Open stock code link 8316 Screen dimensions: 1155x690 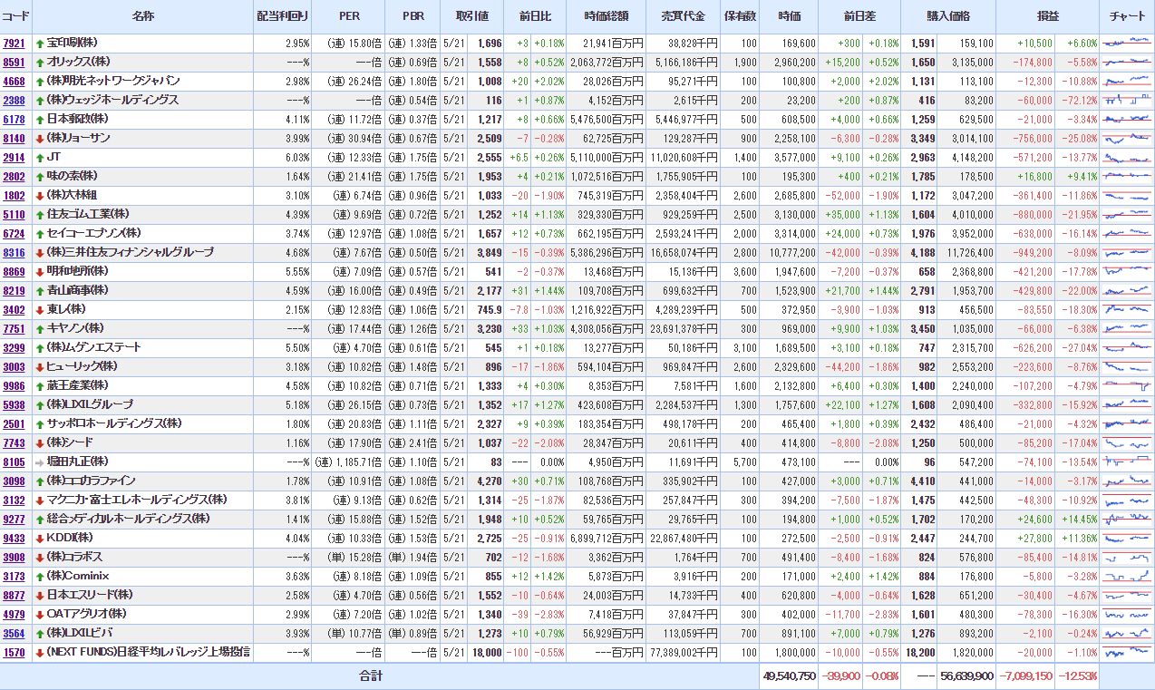pyautogui.click(x=14, y=252)
